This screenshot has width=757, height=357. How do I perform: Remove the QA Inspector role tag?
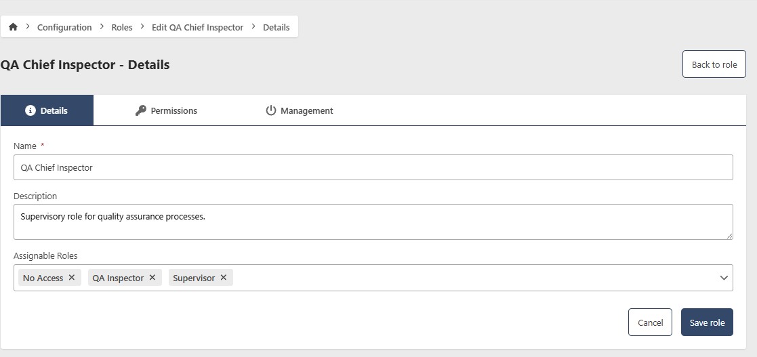pos(152,278)
